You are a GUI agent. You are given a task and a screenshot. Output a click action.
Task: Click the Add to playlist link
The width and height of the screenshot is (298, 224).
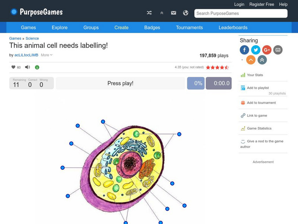point(257,88)
